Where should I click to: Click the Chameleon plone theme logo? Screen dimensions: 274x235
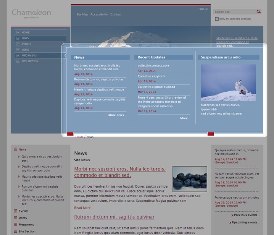click(x=31, y=14)
